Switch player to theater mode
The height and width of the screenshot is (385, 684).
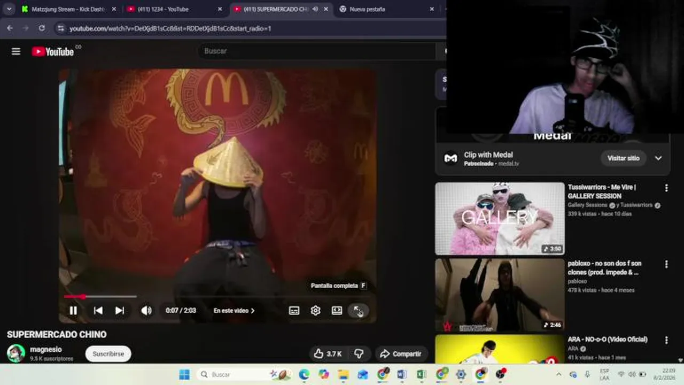(337, 311)
